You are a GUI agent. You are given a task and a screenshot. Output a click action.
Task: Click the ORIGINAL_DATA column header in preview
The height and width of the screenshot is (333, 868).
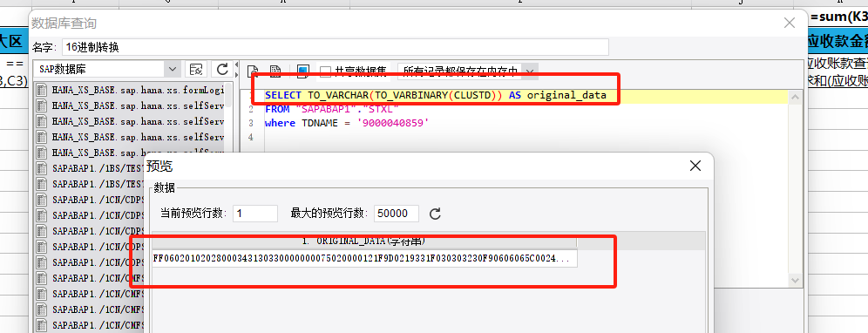364,241
